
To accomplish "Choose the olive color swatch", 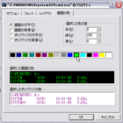I will pyautogui.click(x=51, y=55).
